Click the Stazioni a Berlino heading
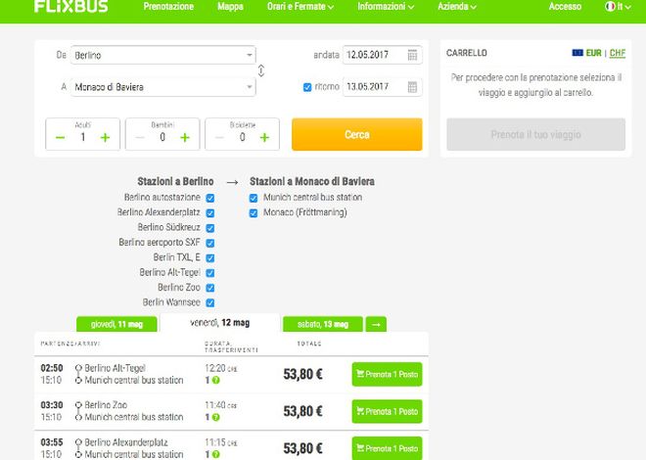The width and height of the screenshot is (646, 460). 175,182
